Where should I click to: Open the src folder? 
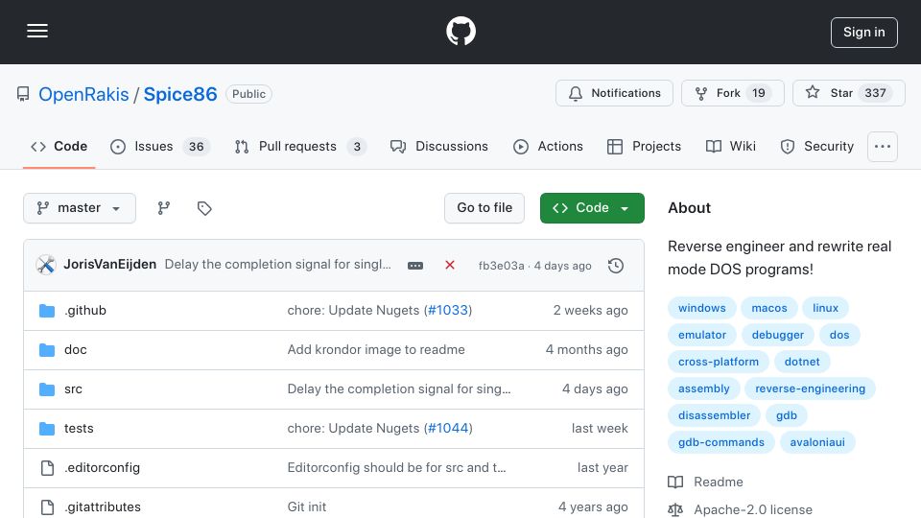[73, 388]
